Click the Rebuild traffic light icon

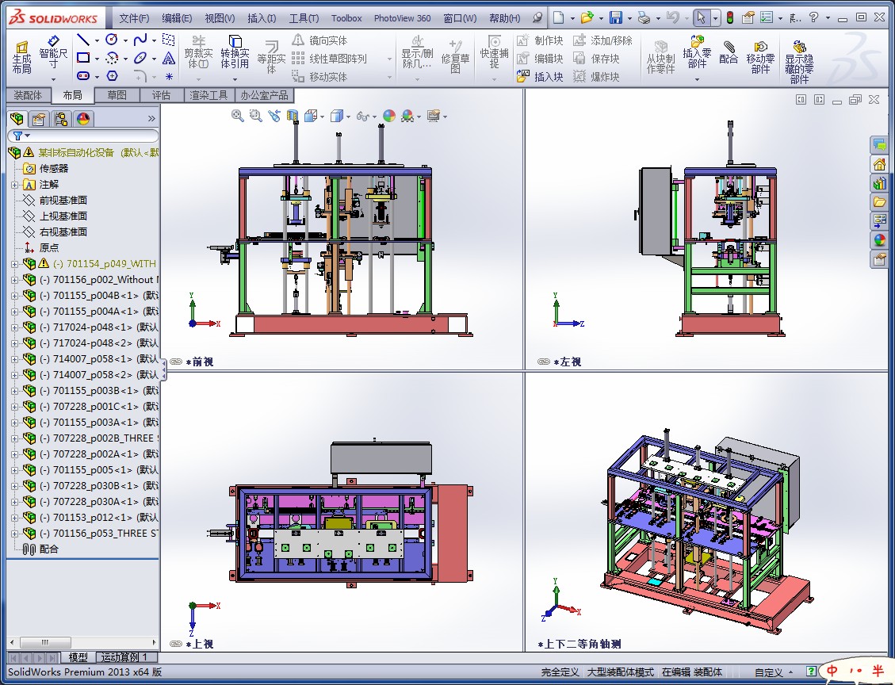pyautogui.click(x=729, y=17)
